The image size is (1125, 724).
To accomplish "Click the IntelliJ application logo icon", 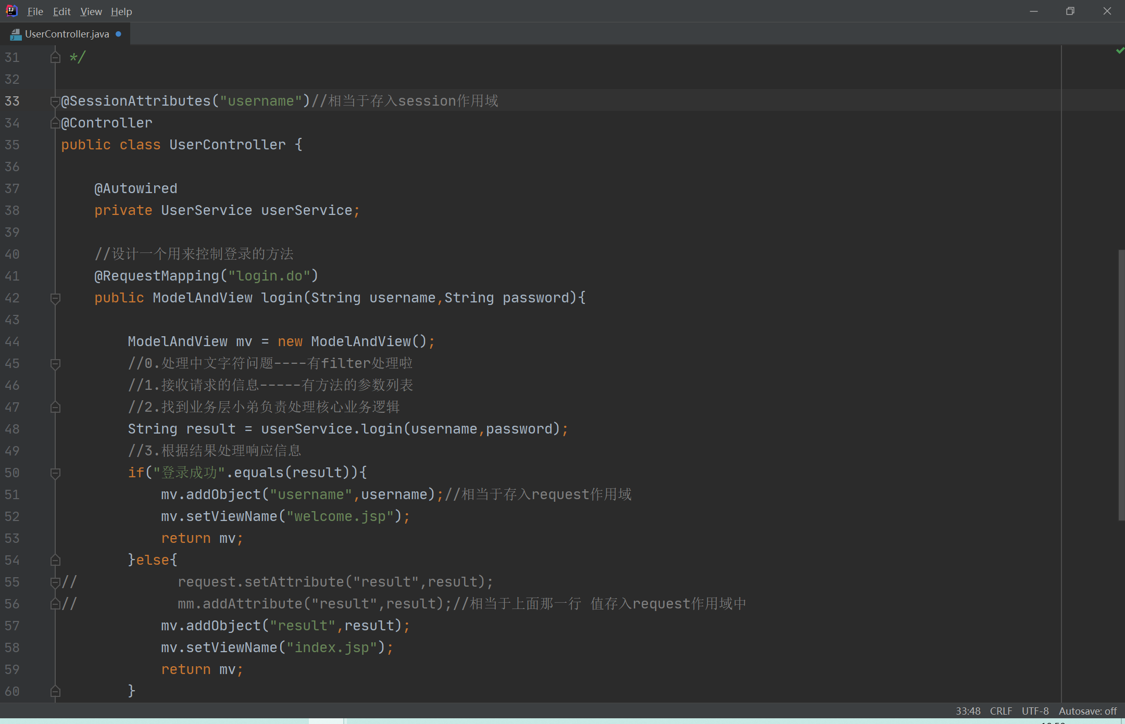I will pyautogui.click(x=11, y=11).
